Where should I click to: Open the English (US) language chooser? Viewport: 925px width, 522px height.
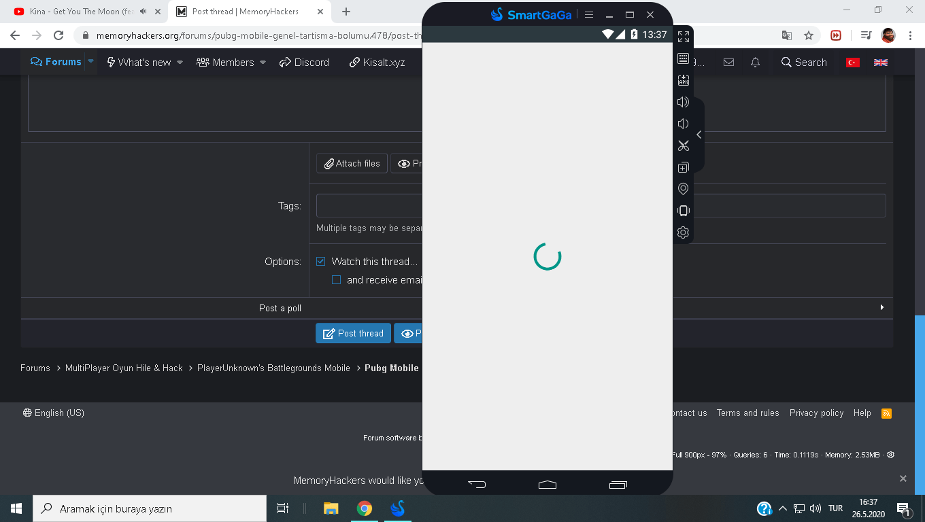[x=54, y=413]
